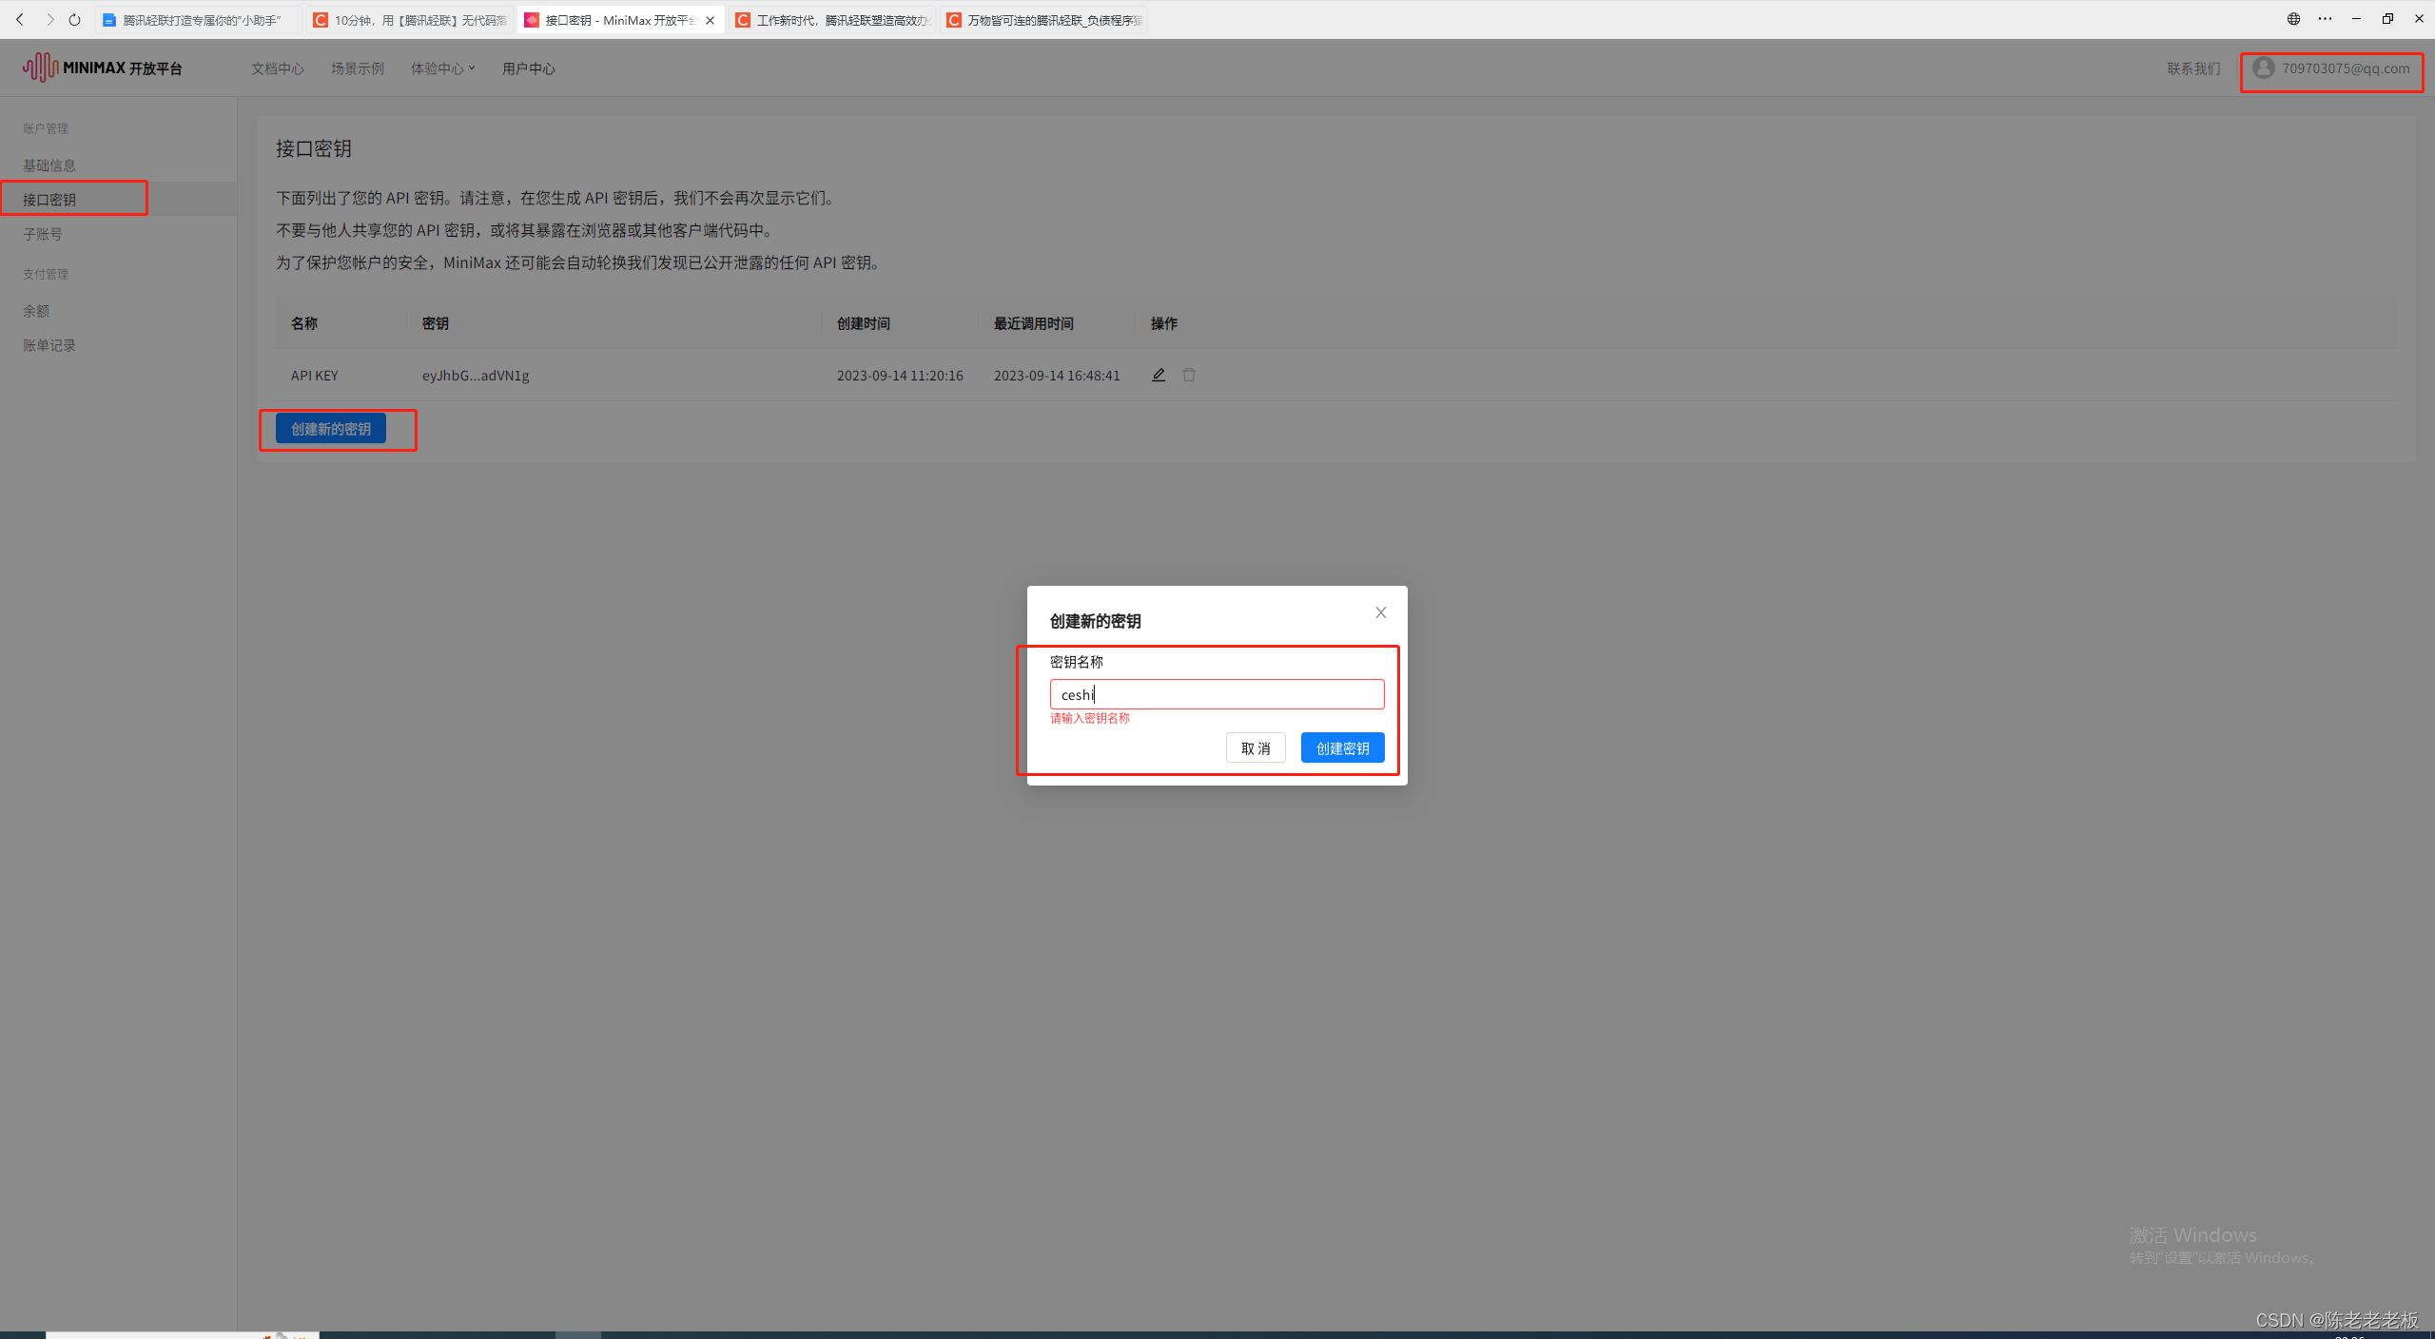Click the 创建新的密钥 dialog title
The width and height of the screenshot is (2435, 1339).
click(1096, 621)
